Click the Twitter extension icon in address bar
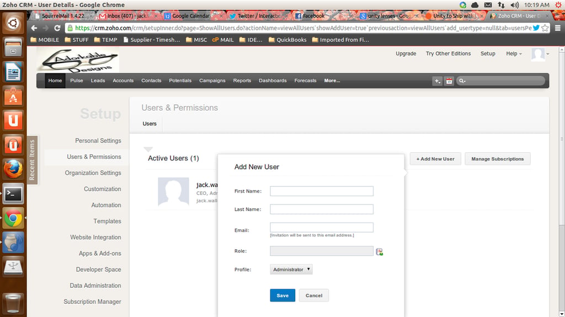 click(536, 28)
